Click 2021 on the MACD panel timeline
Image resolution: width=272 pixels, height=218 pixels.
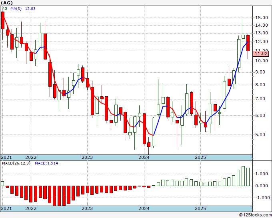coord(6,208)
